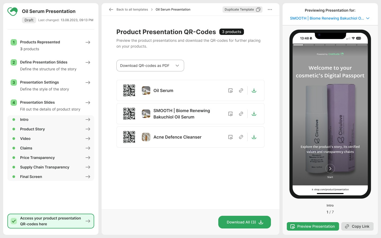Preview the Oil Serum presentation icon
The image size is (381, 238).
click(231, 90)
